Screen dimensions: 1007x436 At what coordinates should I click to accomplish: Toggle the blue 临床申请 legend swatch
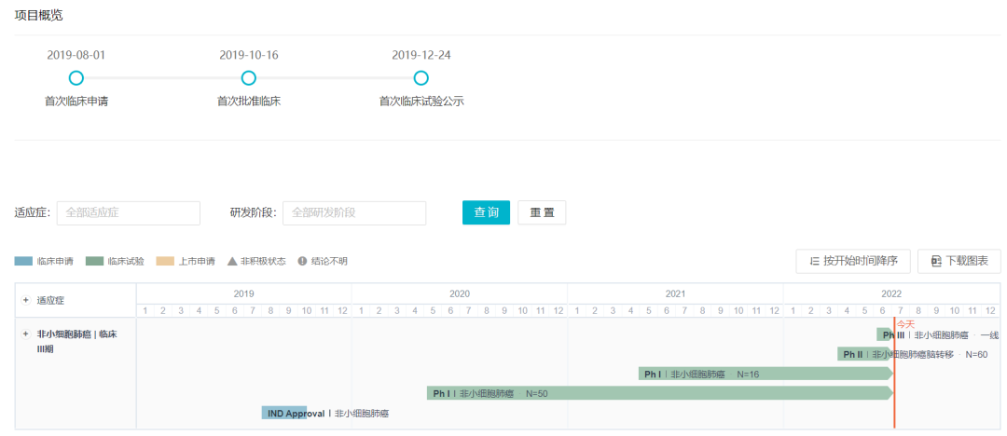[23, 262]
